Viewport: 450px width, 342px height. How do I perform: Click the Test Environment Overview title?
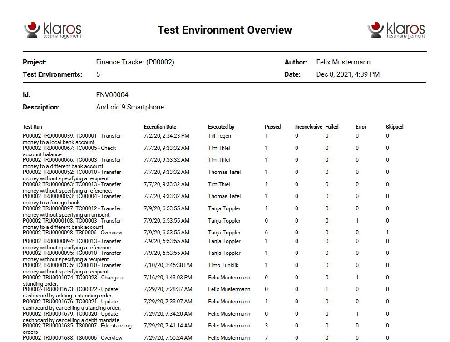(x=225, y=30)
